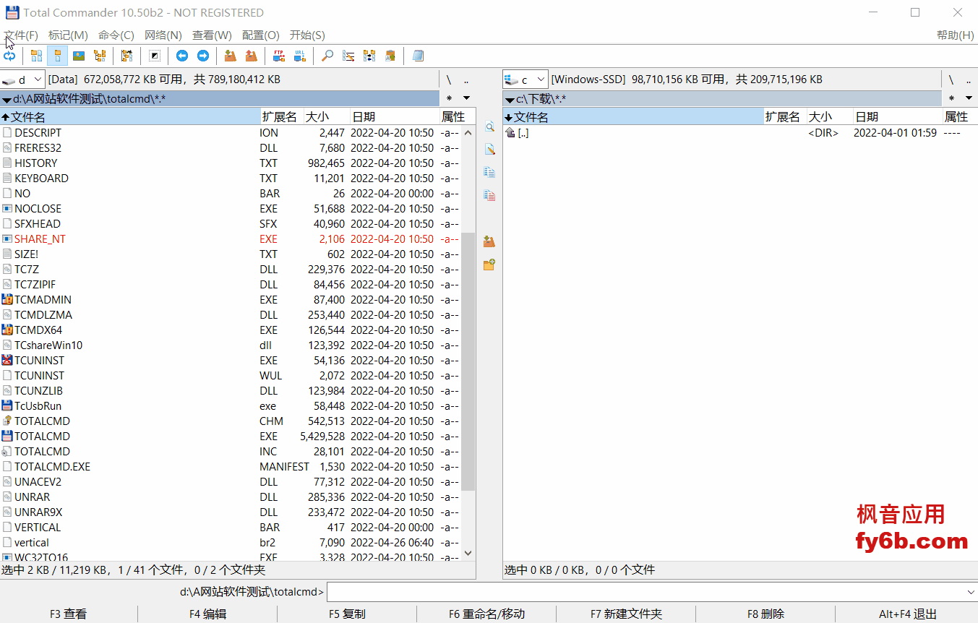
Task: Expand the command line history dropdown
Action: pos(971,592)
